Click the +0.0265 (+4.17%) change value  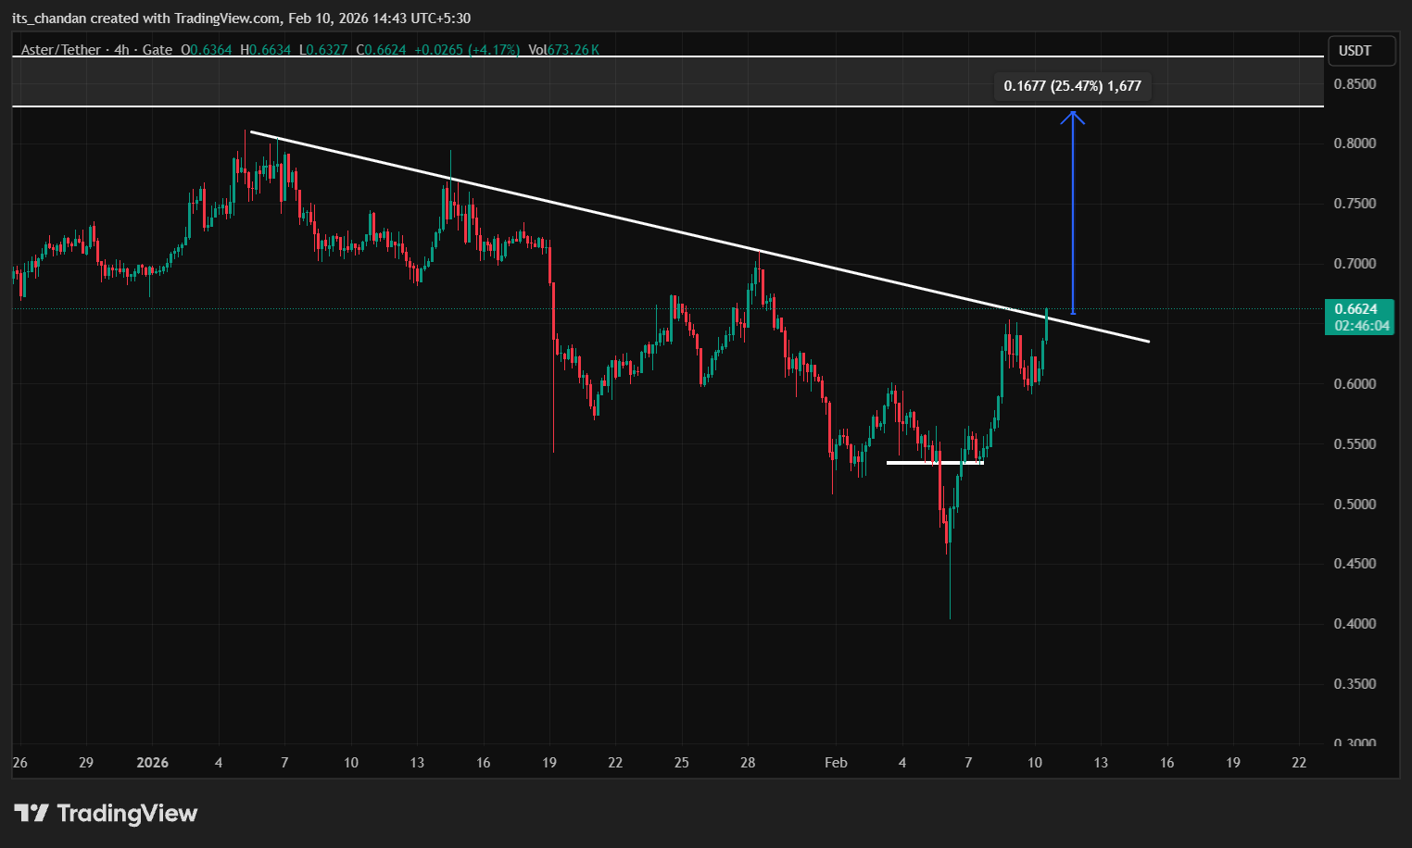pyautogui.click(x=466, y=50)
